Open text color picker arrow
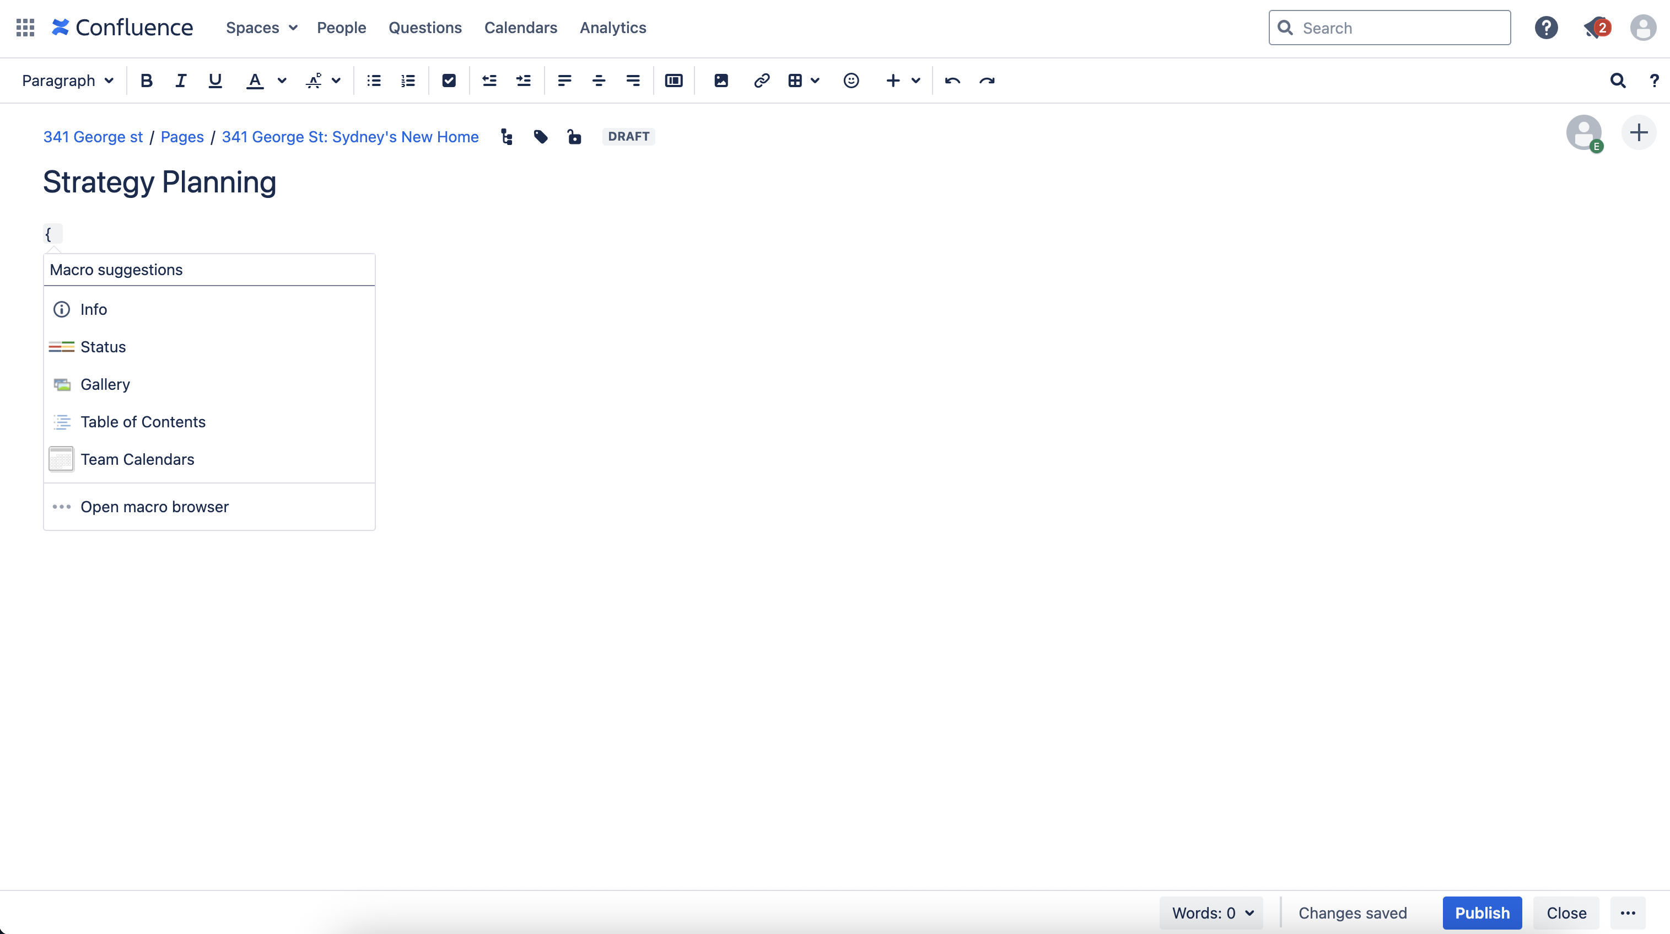 [x=282, y=80]
